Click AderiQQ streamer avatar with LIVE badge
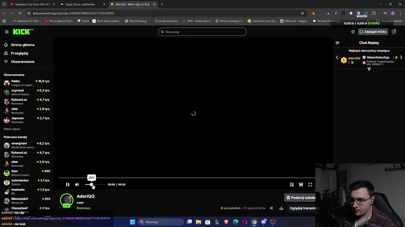The width and height of the screenshot is (405, 227). coord(66,200)
